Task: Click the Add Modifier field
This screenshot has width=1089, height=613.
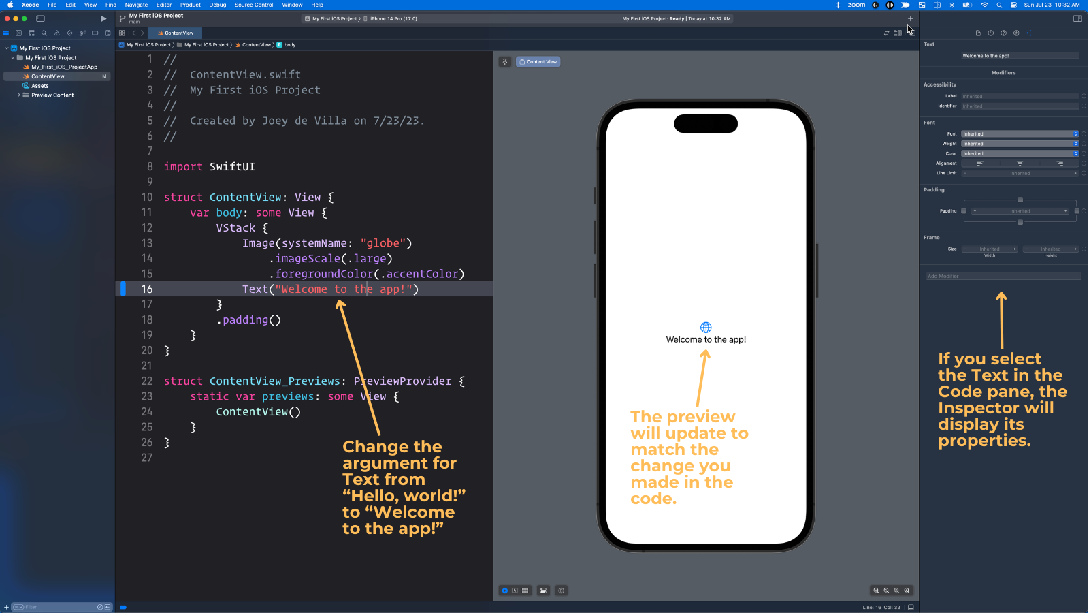Action: pyautogui.click(x=1003, y=277)
